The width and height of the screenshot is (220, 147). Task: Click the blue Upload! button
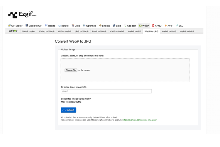(69, 110)
